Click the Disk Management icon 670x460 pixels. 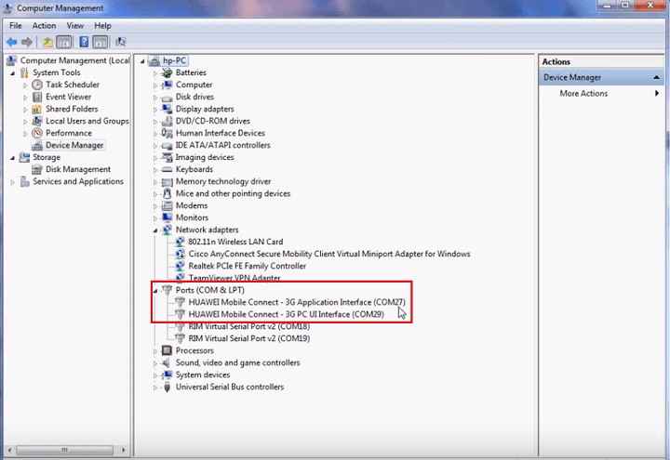point(37,169)
